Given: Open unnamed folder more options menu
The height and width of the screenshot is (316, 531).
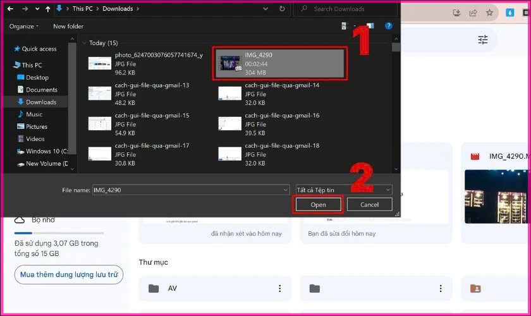Looking at the screenshot, I should click(441, 288).
